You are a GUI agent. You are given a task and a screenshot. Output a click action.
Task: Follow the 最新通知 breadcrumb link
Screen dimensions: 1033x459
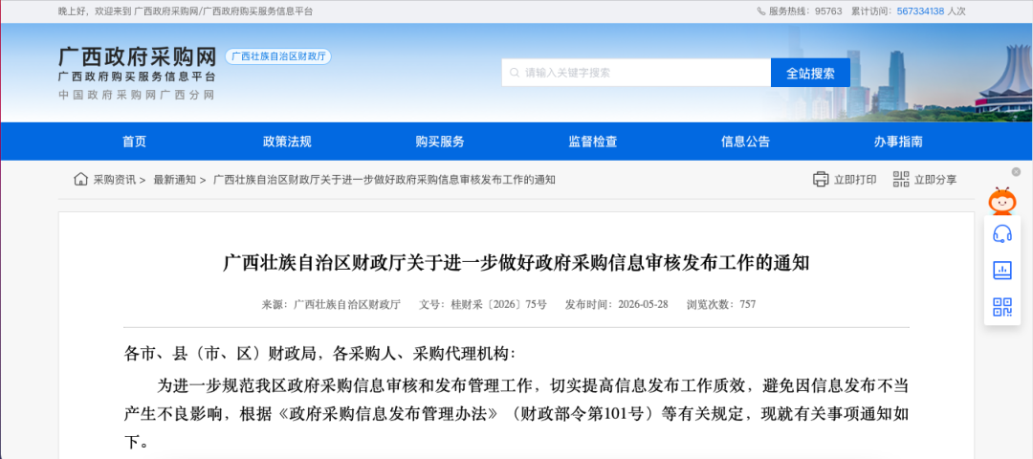[x=175, y=179]
